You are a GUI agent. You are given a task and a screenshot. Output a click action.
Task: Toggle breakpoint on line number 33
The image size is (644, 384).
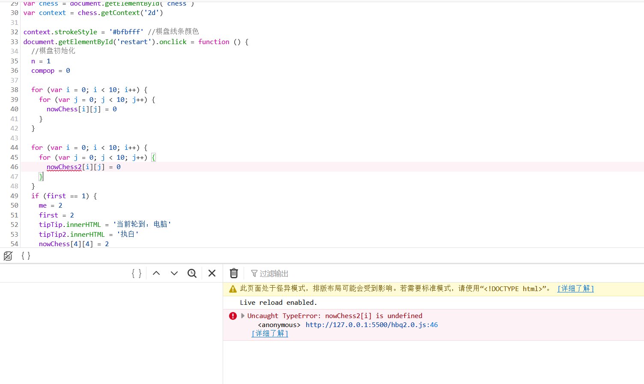14,42
